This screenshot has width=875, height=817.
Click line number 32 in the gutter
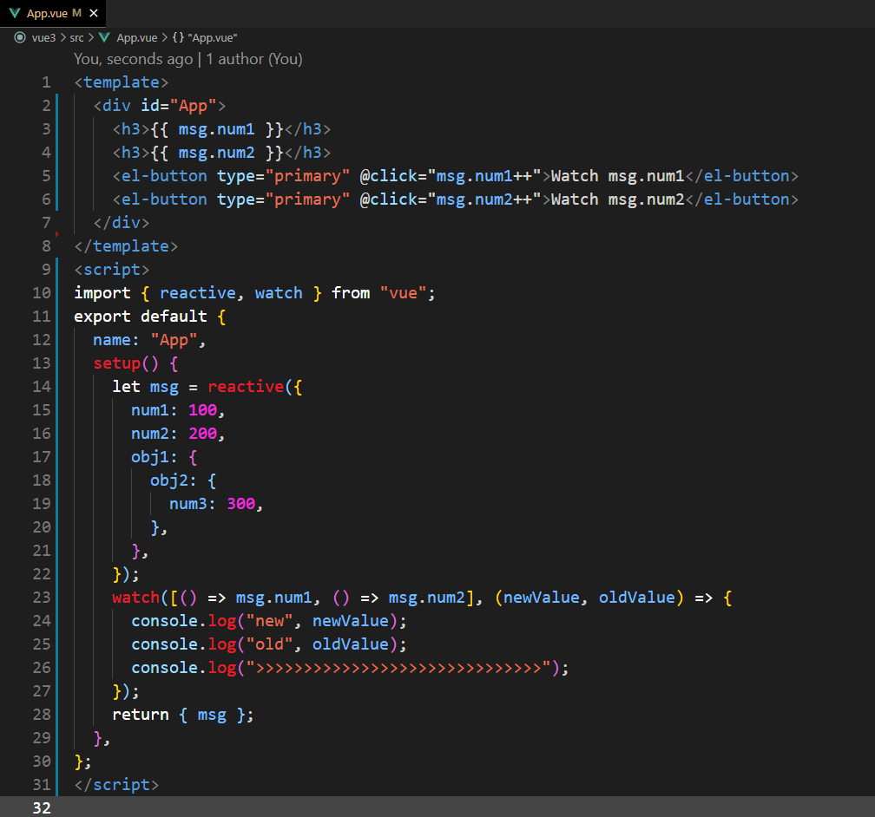click(x=42, y=808)
